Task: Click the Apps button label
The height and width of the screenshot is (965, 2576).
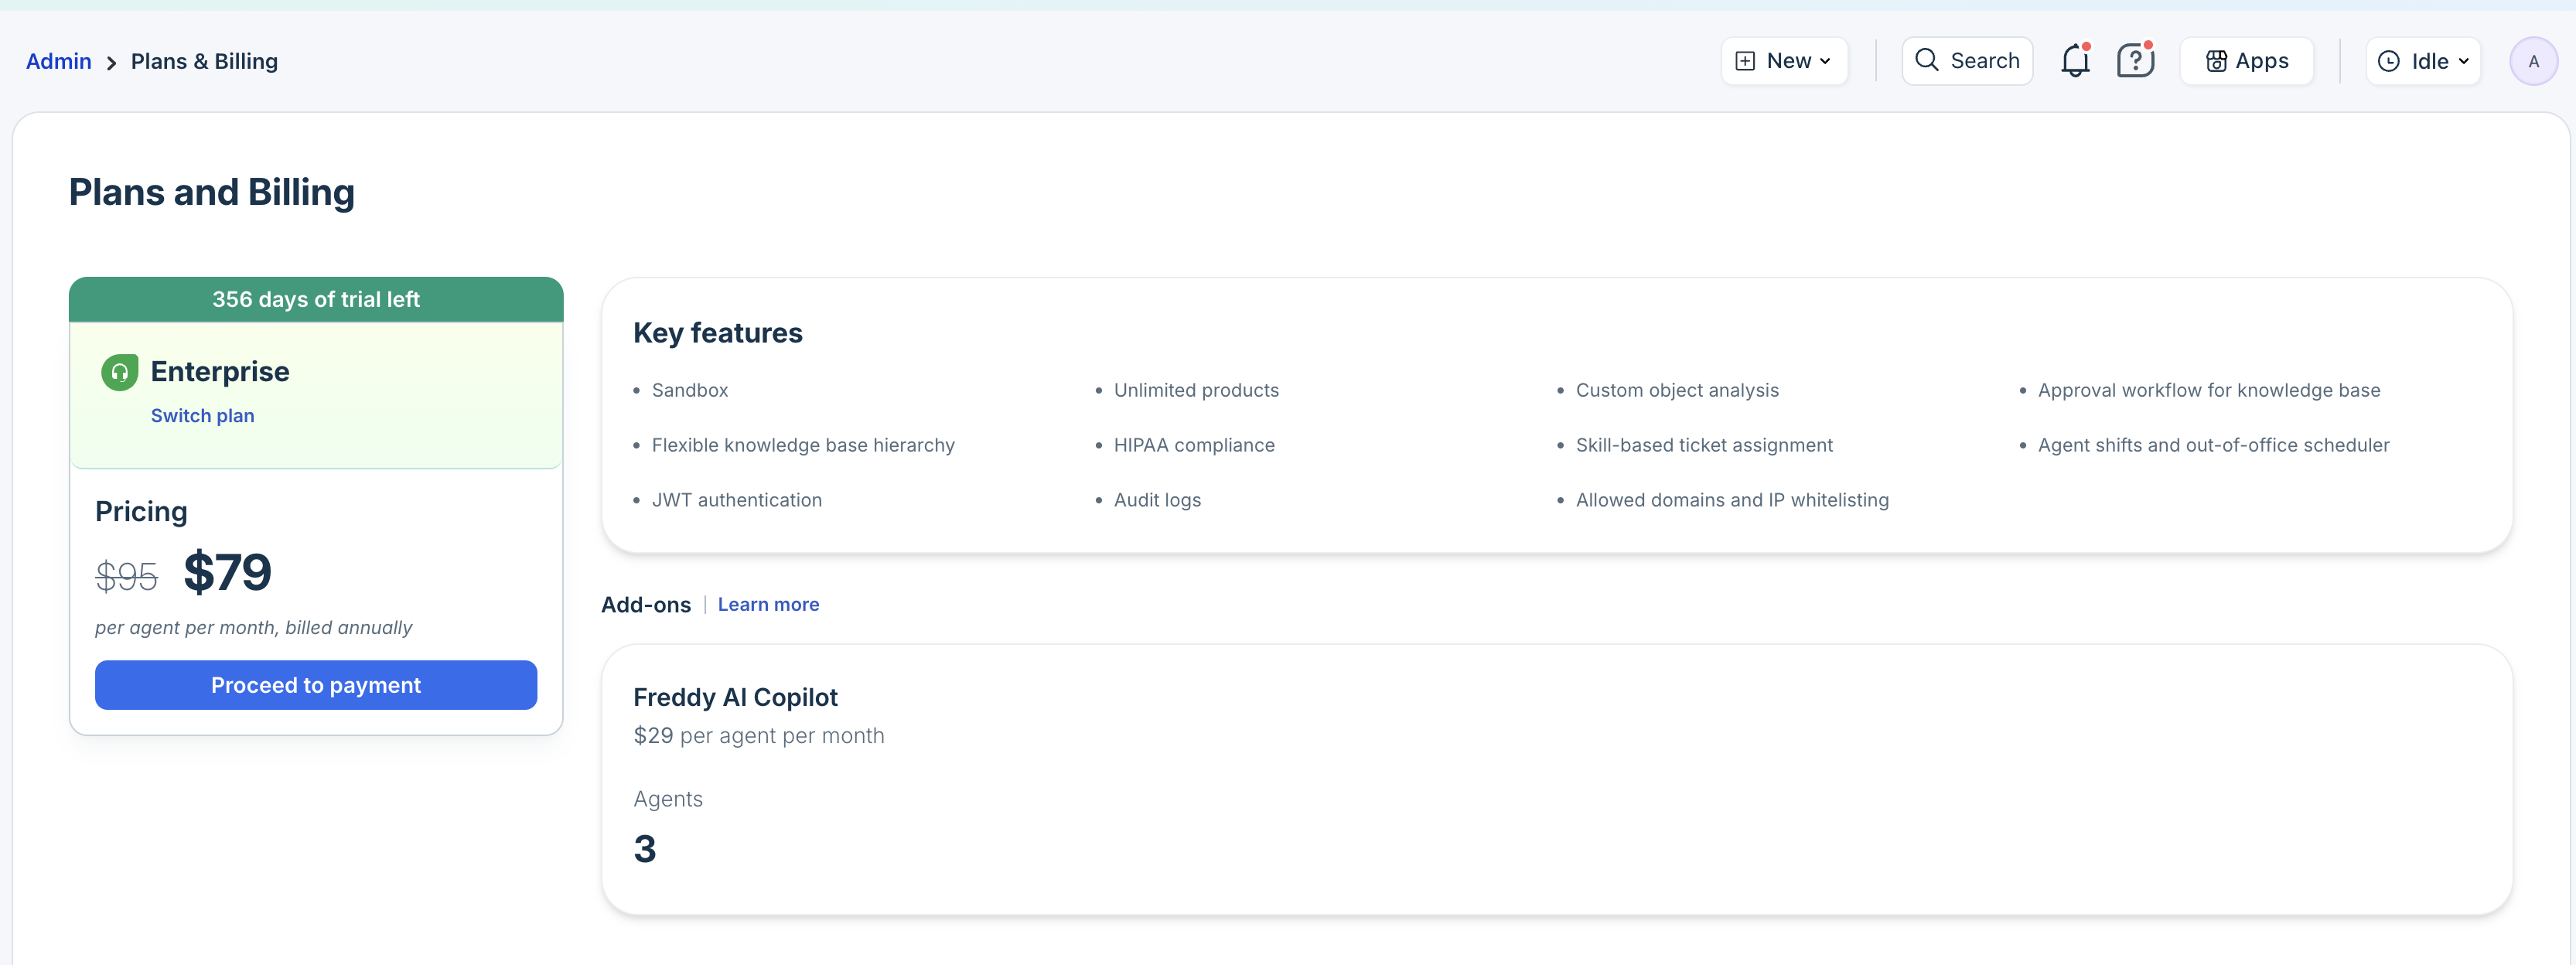Action: pyautogui.click(x=2261, y=61)
